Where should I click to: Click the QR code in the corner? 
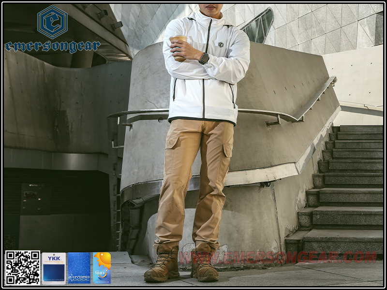pyautogui.click(x=22, y=268)
